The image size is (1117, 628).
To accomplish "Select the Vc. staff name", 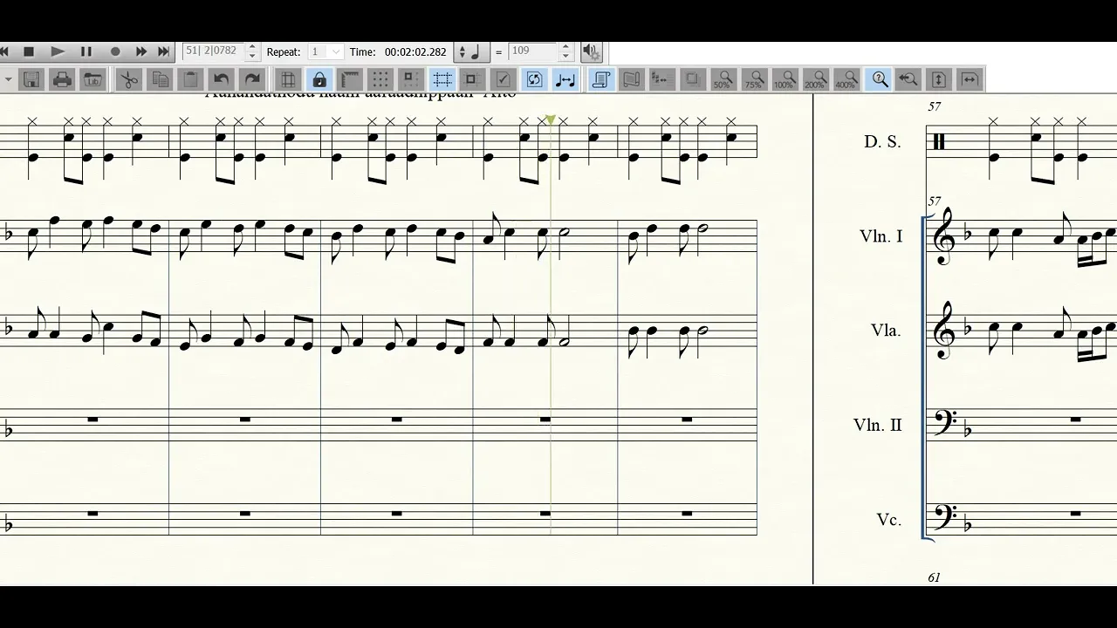I will 888,519.
